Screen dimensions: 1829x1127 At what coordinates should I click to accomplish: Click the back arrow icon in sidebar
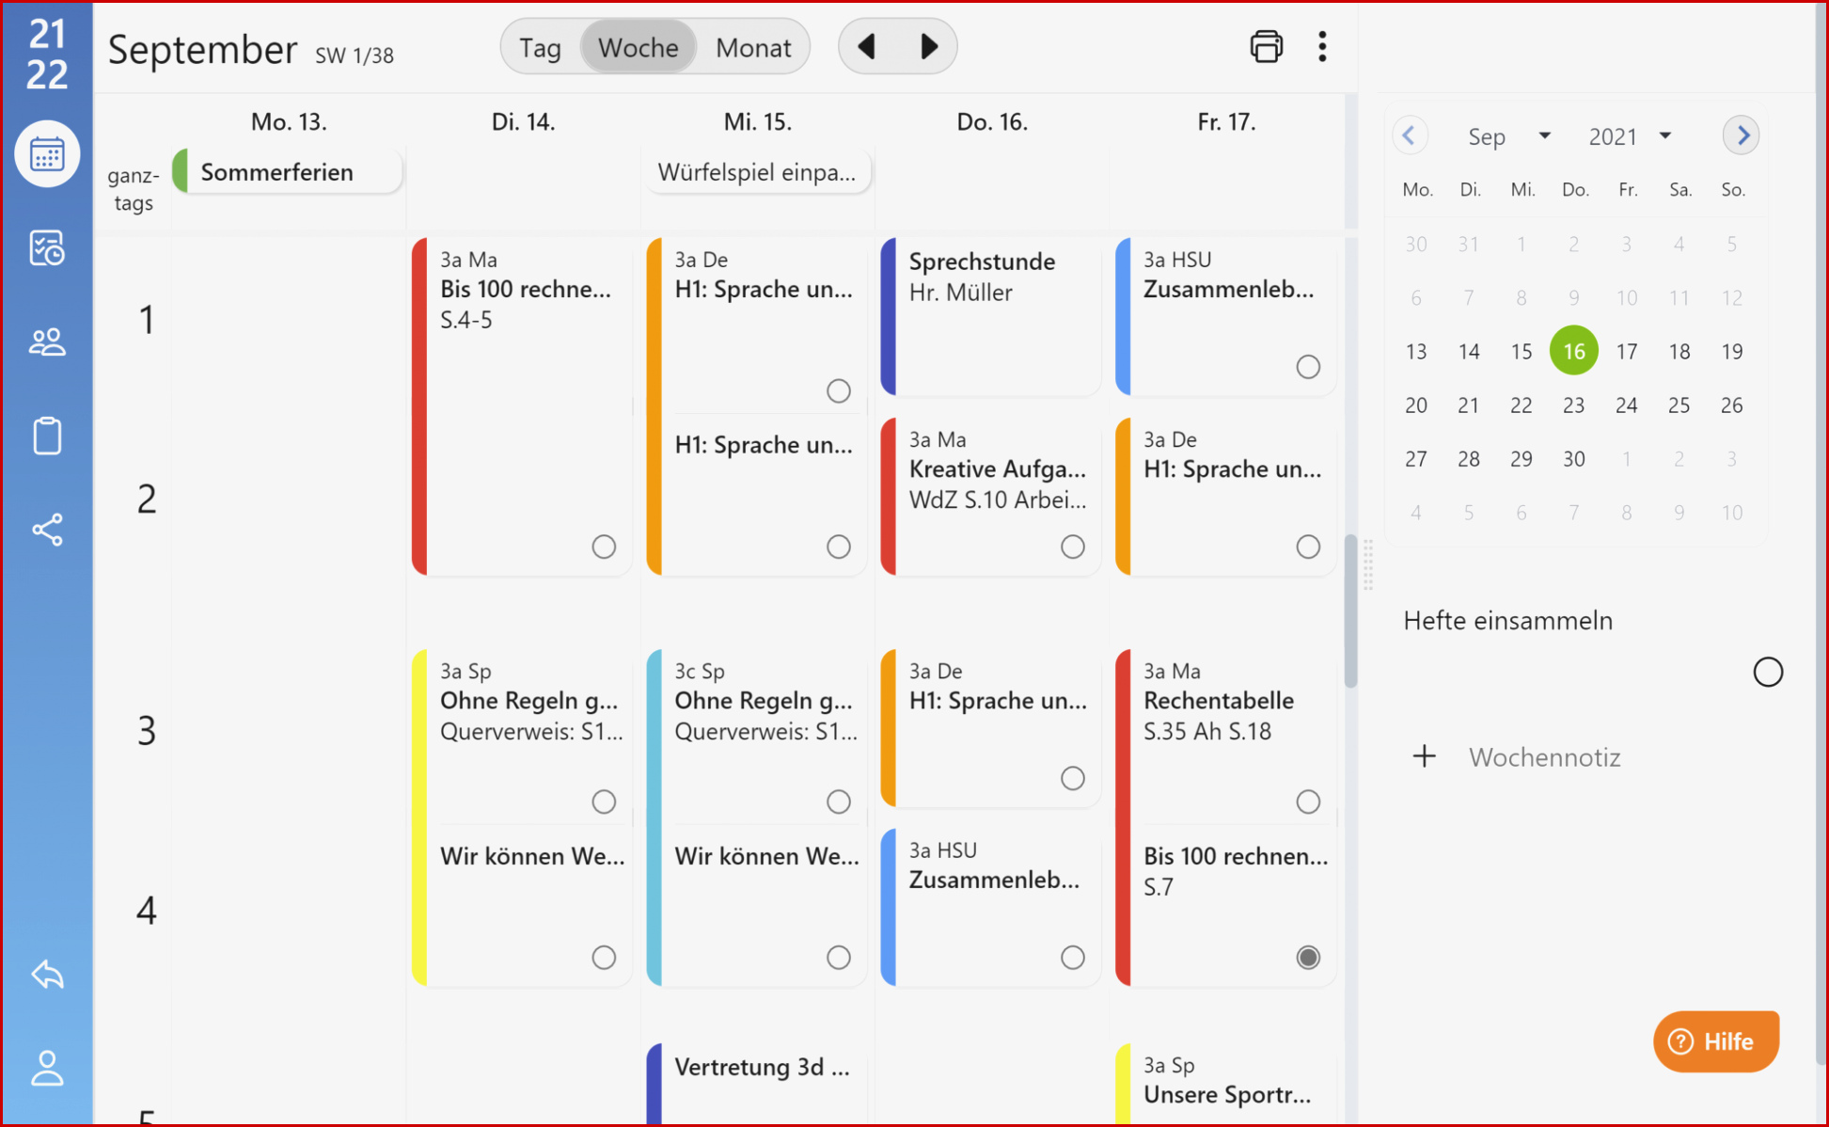[47, 975]
